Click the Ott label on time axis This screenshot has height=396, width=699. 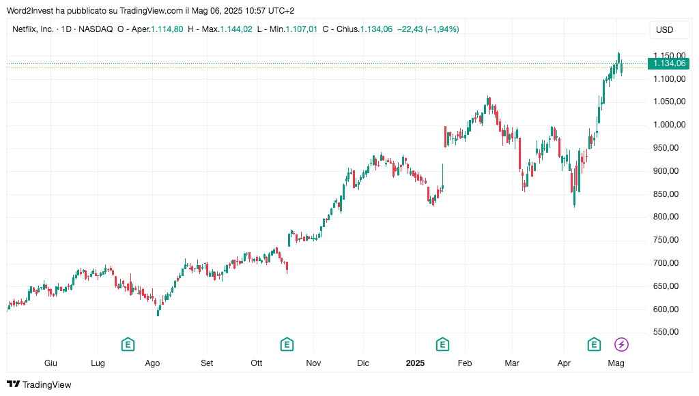tap(257, 363)
